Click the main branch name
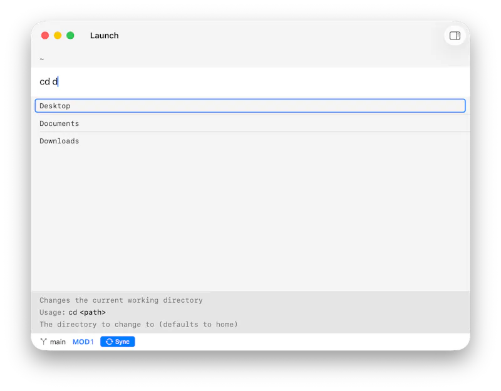 (58, 342)
